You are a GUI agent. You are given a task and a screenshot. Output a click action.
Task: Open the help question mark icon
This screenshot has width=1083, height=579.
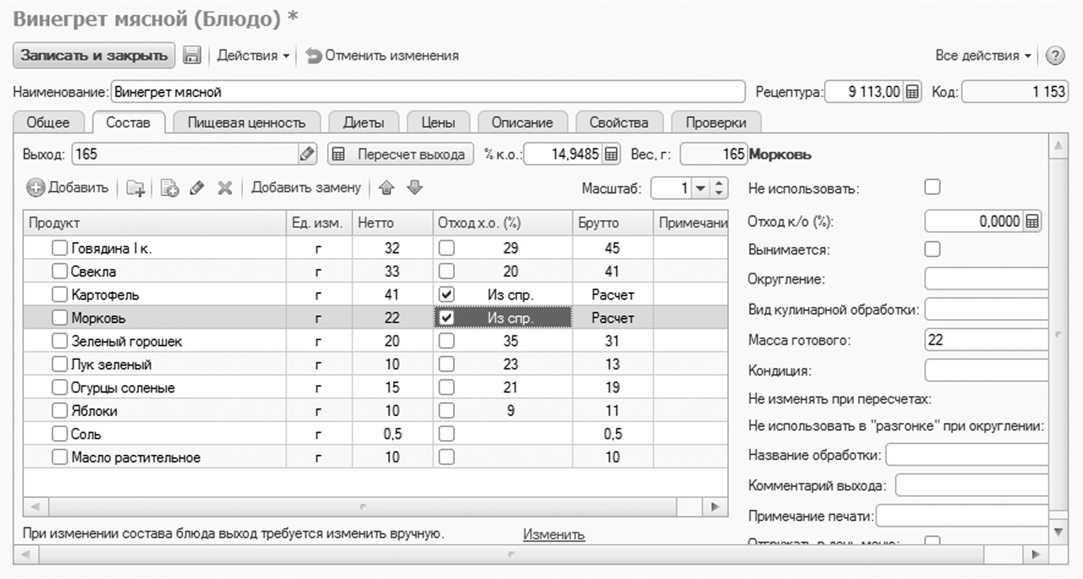(1055, 56)
